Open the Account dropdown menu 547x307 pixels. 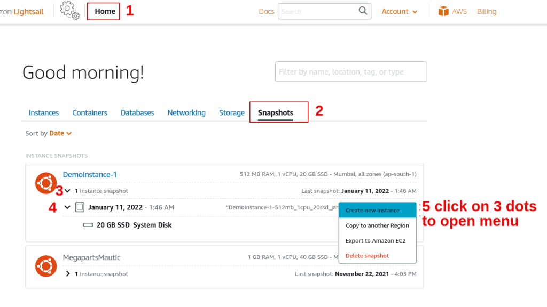tap(399, 12)
